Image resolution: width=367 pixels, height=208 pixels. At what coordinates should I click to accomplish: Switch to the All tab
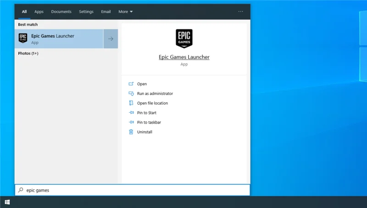[24, 12]
